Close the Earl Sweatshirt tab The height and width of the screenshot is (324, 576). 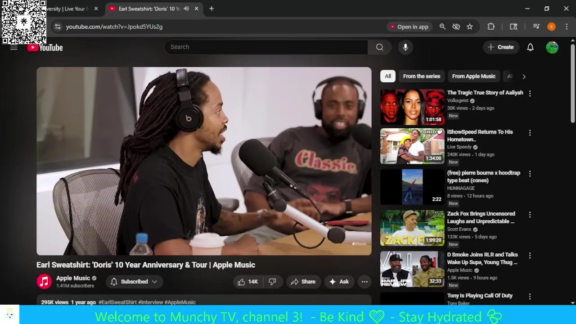tap(196, 9)
